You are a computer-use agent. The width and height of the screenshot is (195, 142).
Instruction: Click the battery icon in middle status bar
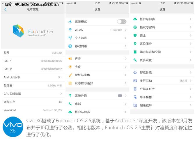126,3
